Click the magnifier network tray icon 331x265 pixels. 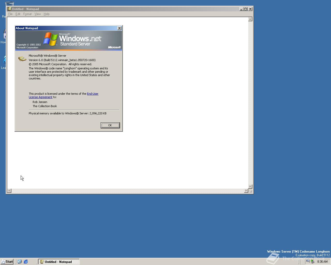click(308, 261)
